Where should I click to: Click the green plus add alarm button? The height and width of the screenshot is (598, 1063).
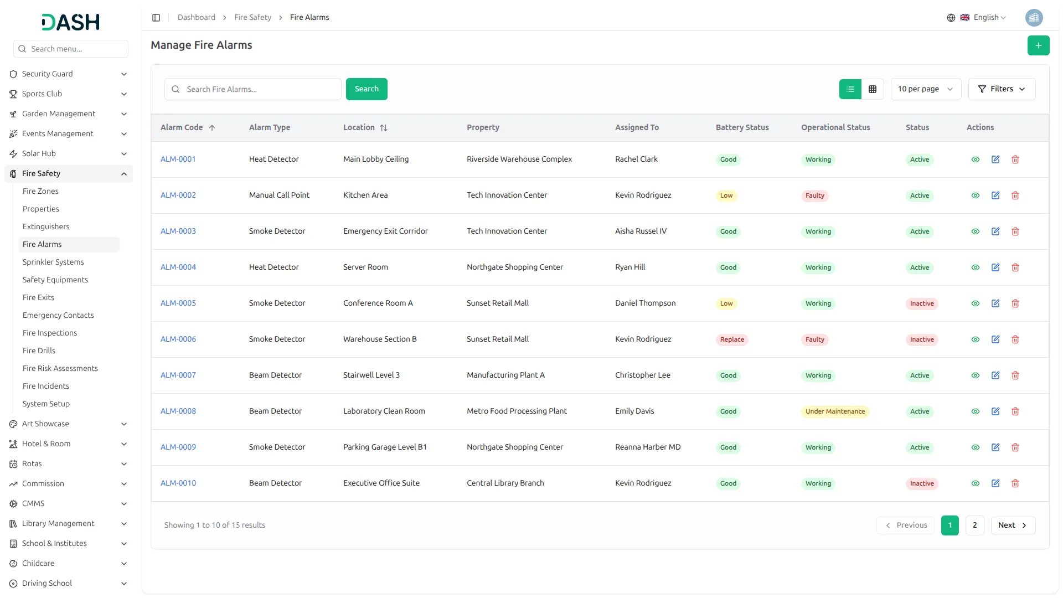click(x=1038, y=45)
